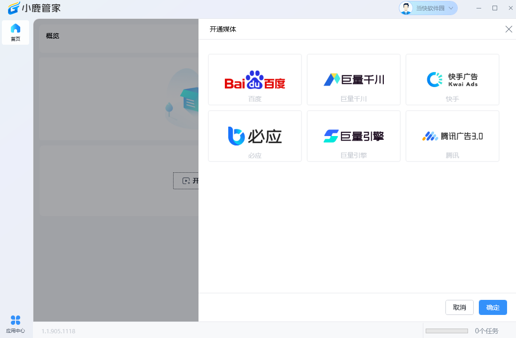Click the 开通媒体 panel title
Image resolution: width=516 pixels, height=338 pixels.
223,29
